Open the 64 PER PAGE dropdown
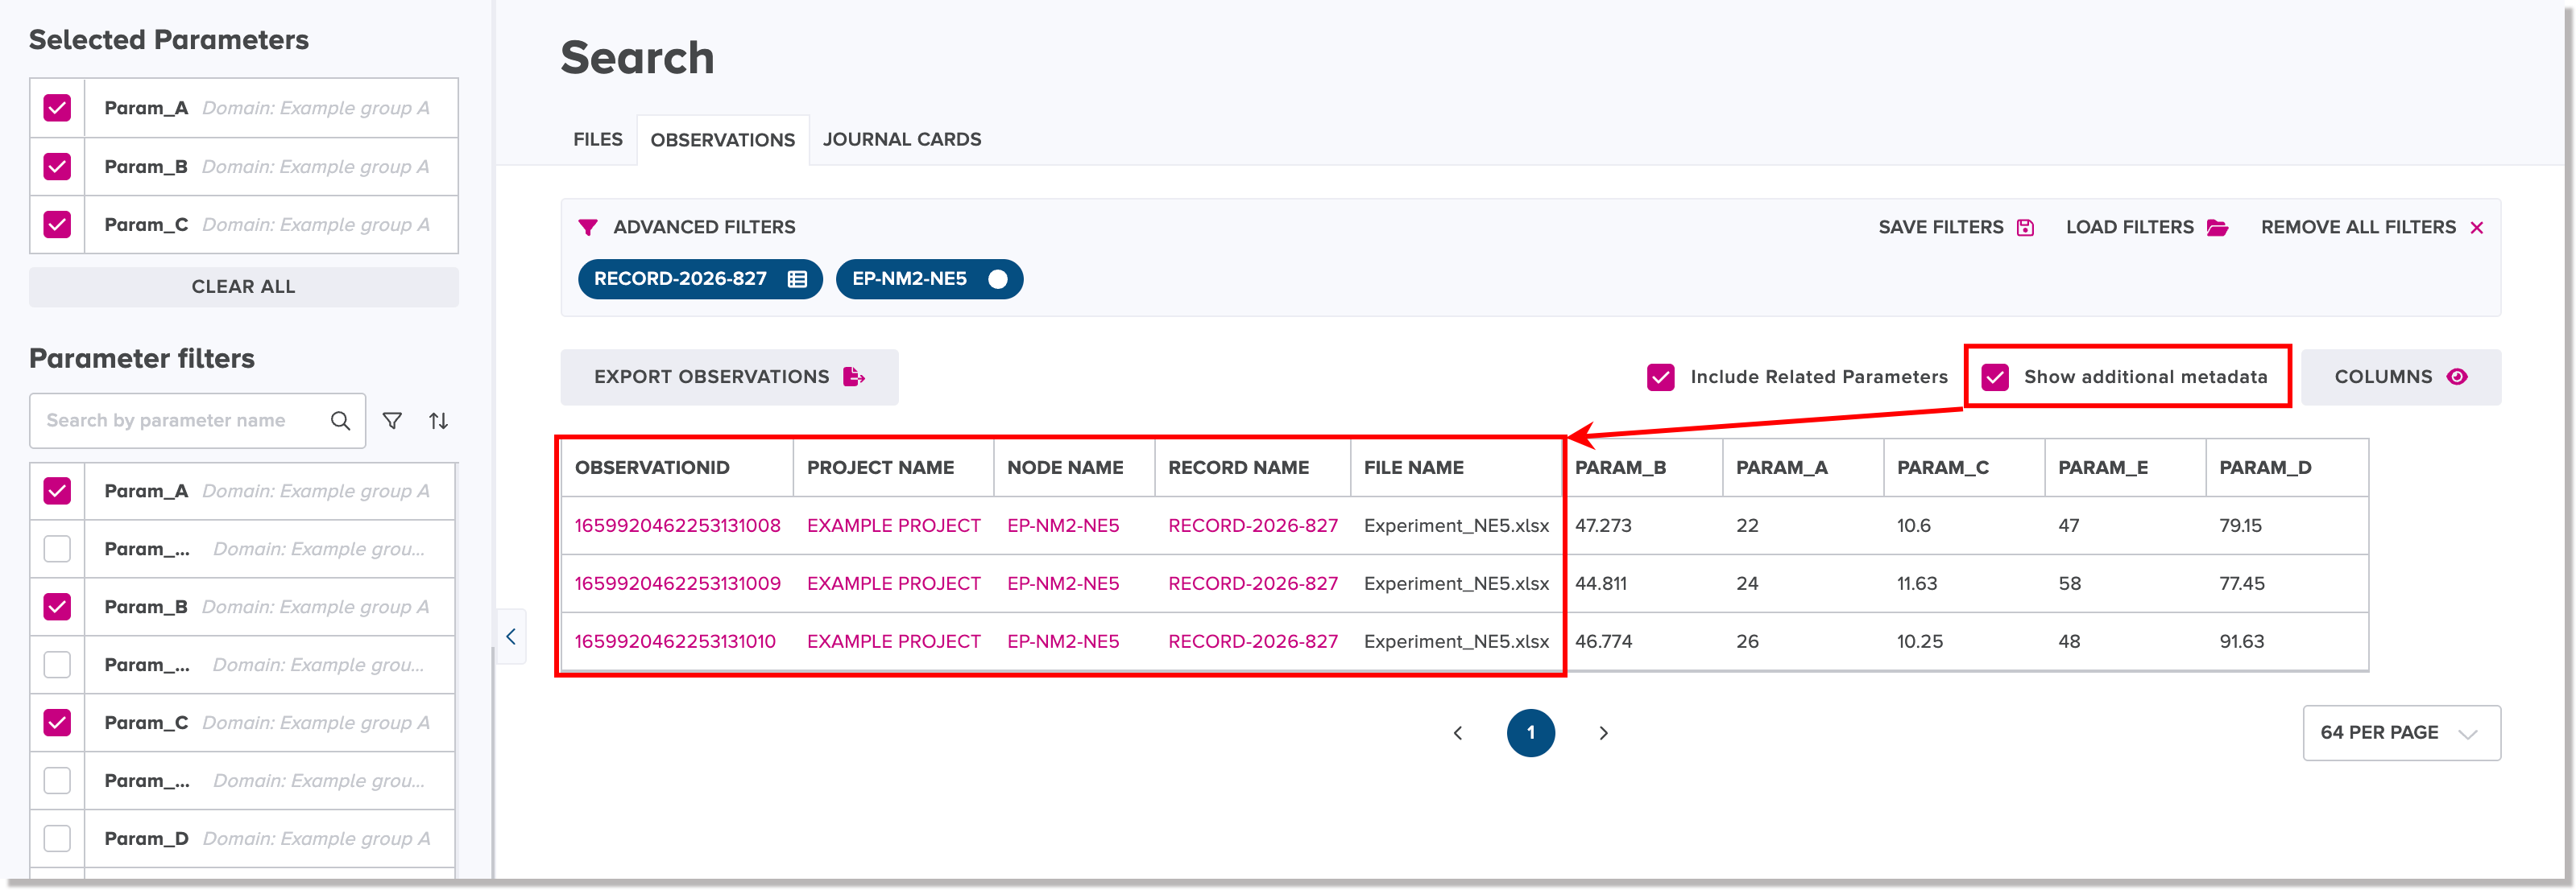2576x890 pixels. [2401, 733]
